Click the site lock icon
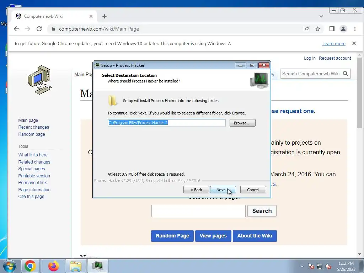The width and height of the screenshot is (364, 273). coord(53,29)
